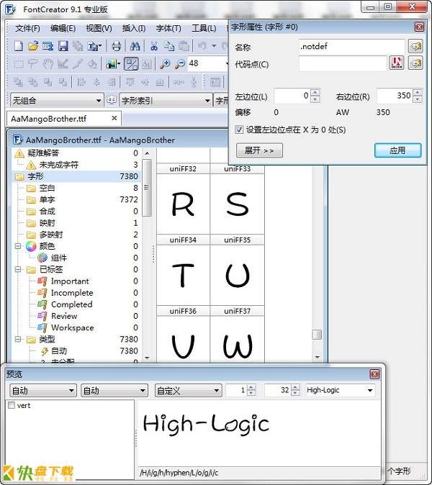432x485 pixels.
Task: Increase the left side bearing value
Action: pyautogui.click(x=315, y=93)
